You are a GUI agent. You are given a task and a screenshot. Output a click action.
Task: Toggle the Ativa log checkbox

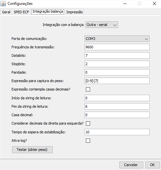click(x=88, y=140)
